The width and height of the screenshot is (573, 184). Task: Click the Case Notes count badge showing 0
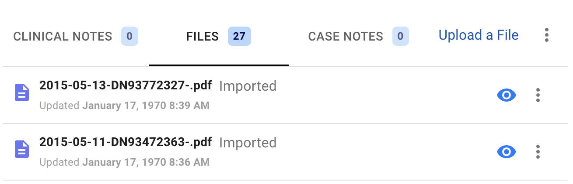pyautogui.click(x=400, y=36)
